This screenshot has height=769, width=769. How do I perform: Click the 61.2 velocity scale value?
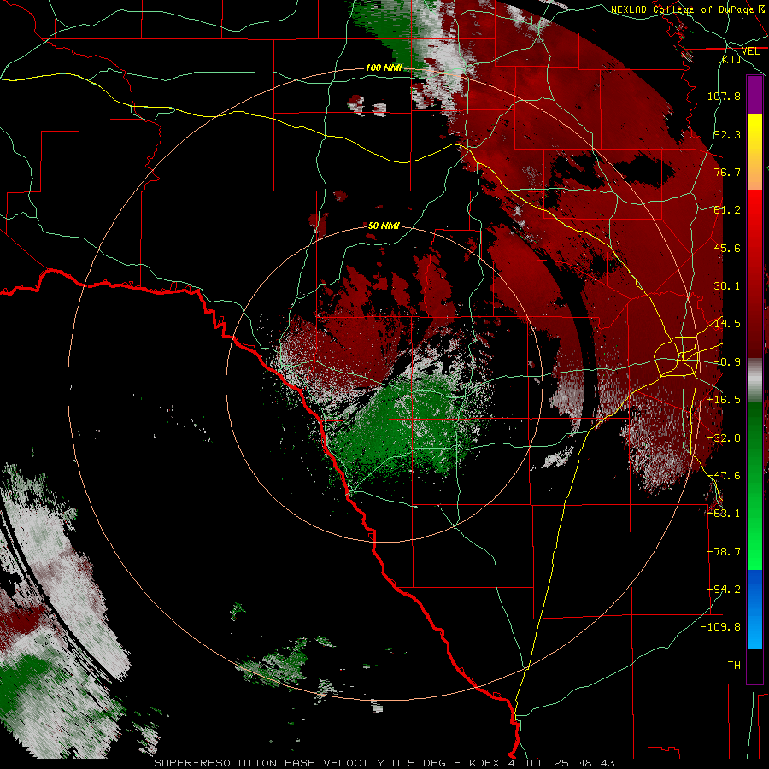click(727, 210)
